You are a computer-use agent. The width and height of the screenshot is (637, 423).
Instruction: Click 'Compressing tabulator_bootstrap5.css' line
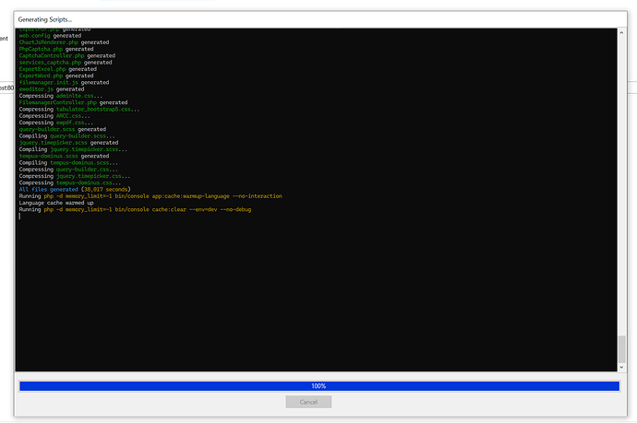[79, 109]
